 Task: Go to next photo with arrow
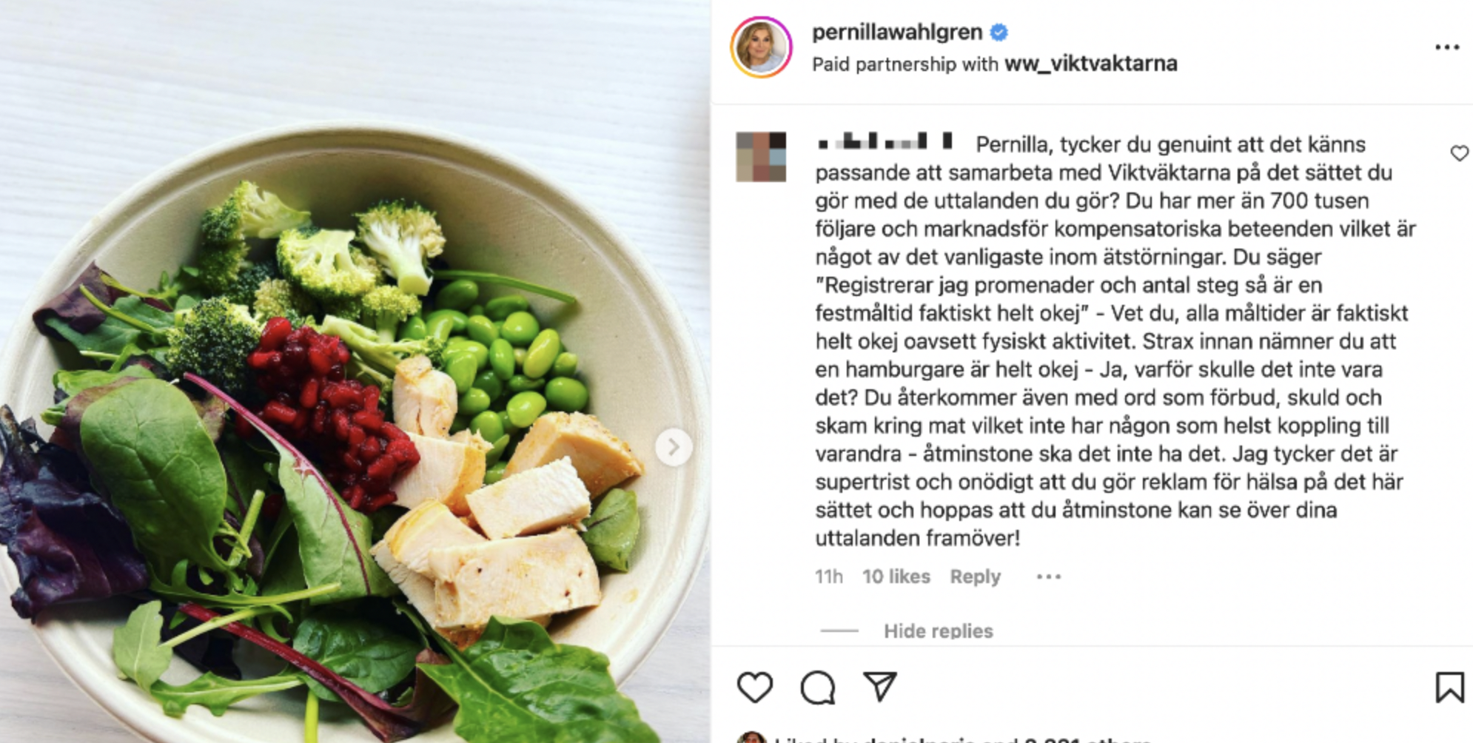(x=674, y=447)
